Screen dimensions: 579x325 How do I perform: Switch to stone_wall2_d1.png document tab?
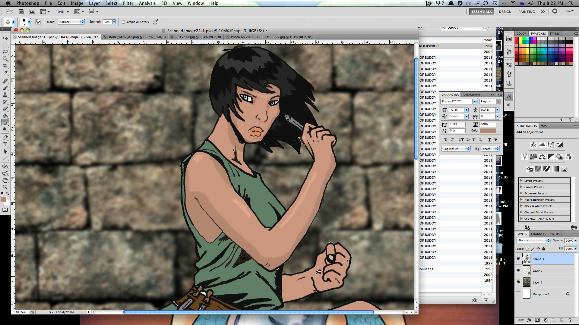134,37
